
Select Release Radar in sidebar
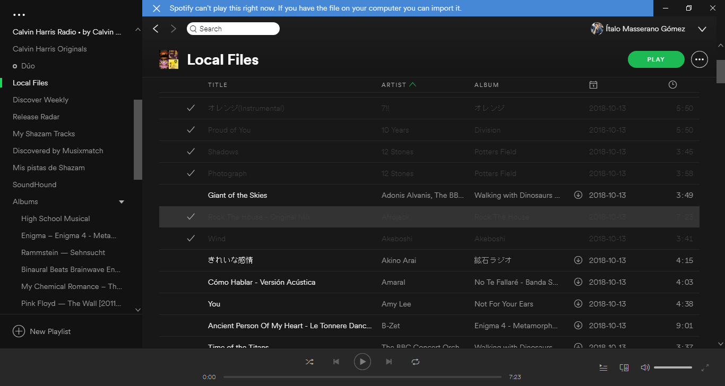[x=36, y=117]
